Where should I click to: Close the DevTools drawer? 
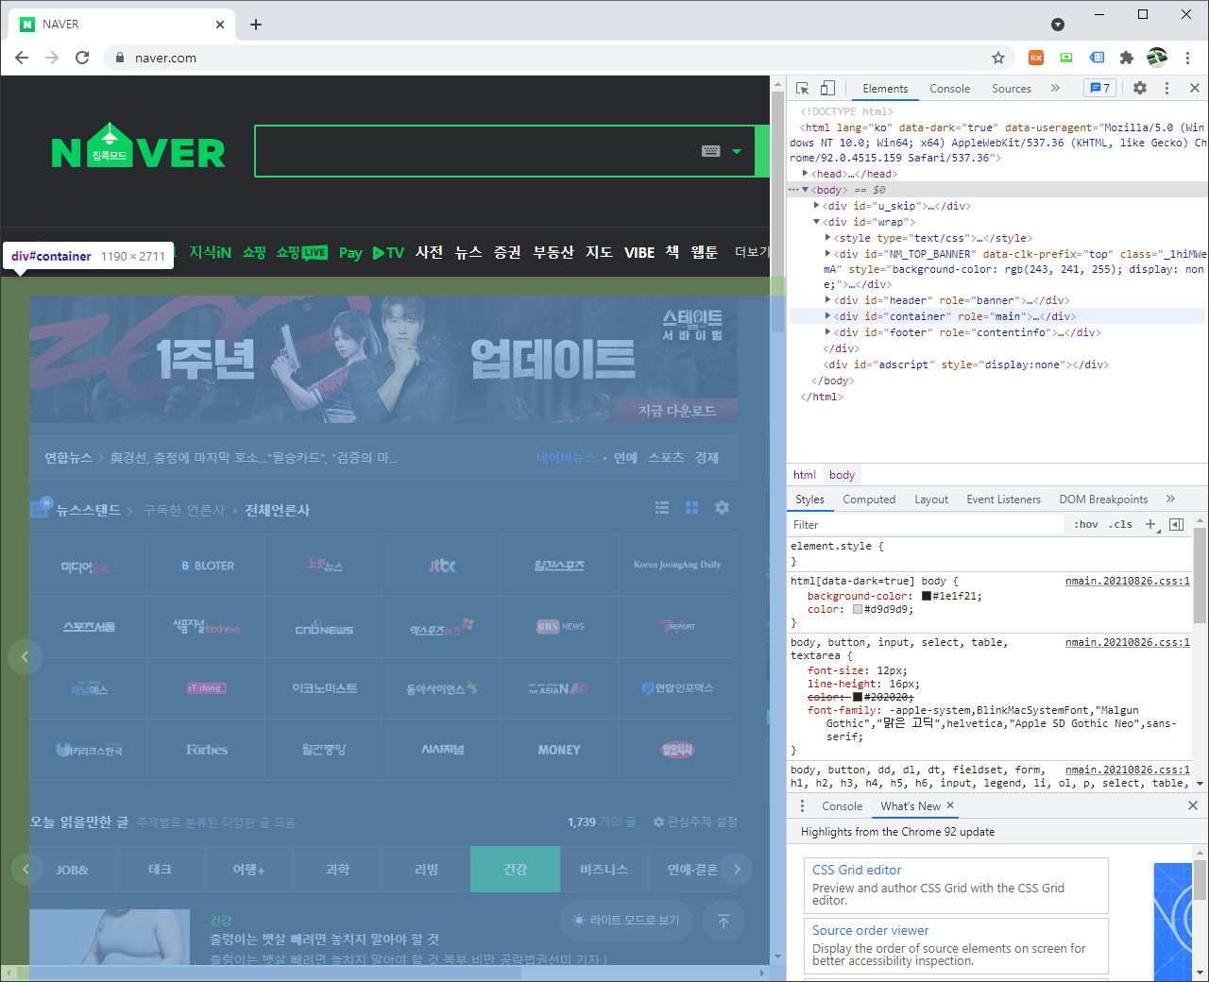tap(1193, 806)
